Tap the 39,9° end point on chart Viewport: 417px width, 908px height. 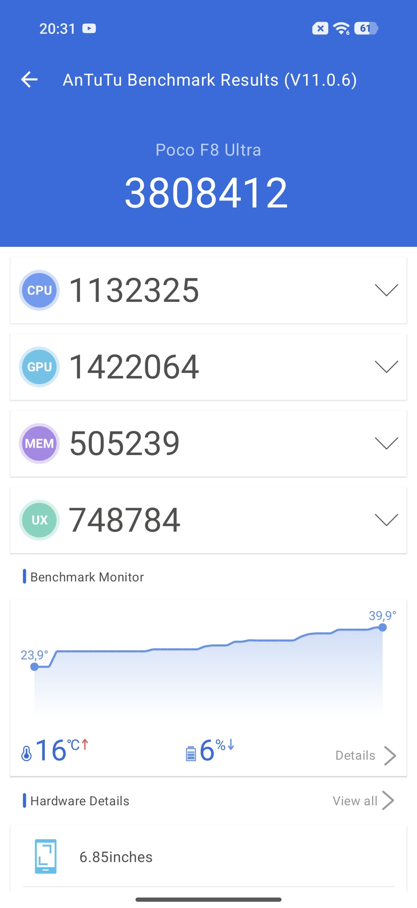382,627
